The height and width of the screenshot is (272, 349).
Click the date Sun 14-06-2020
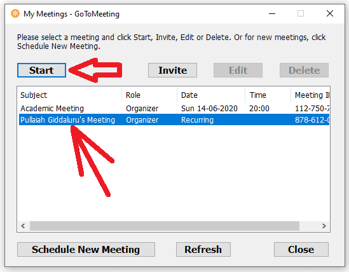[x=209, y=109]
